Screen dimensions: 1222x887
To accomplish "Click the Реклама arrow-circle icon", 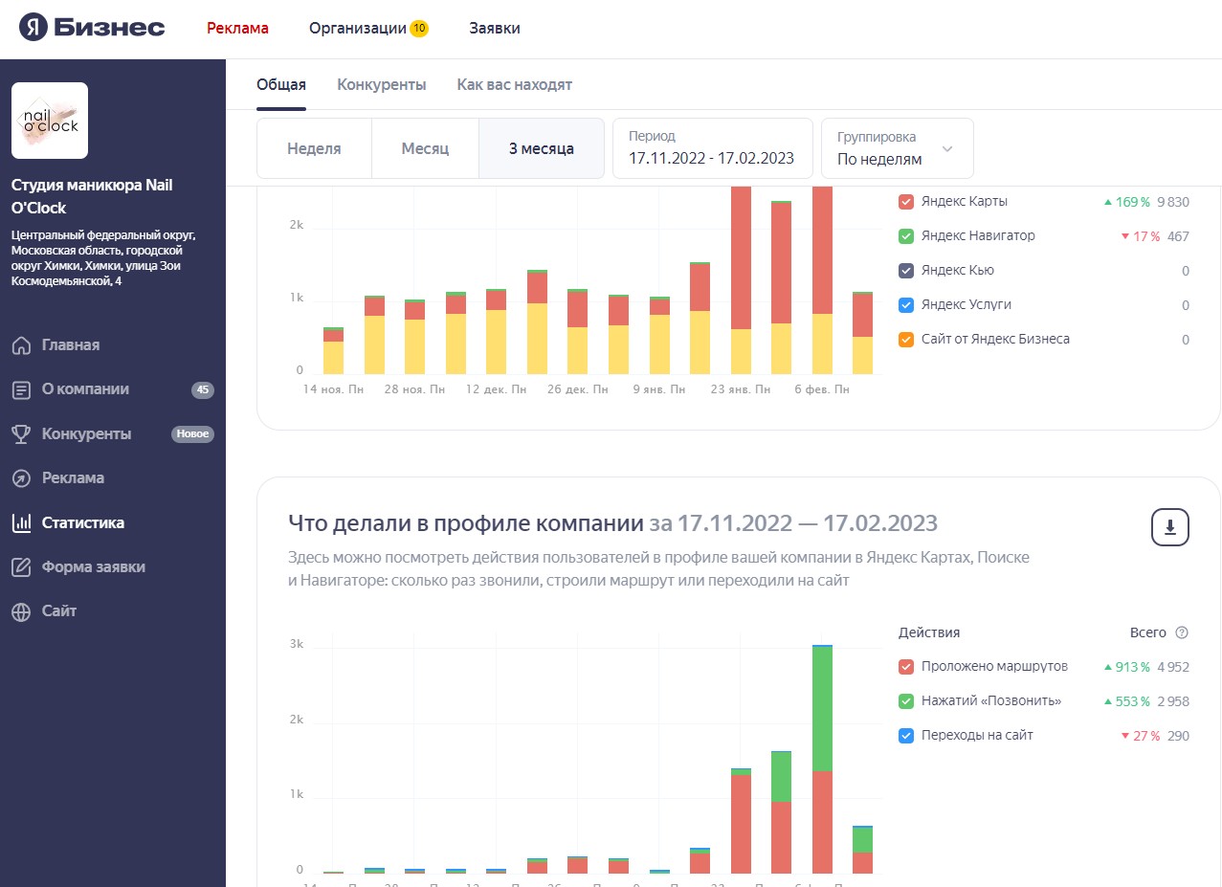I will 21,478.
